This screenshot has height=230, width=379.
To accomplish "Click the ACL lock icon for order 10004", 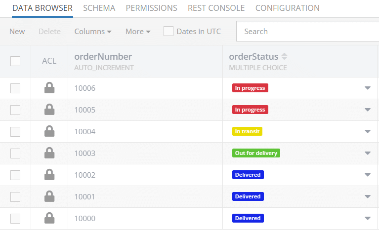I will point(49,131).
